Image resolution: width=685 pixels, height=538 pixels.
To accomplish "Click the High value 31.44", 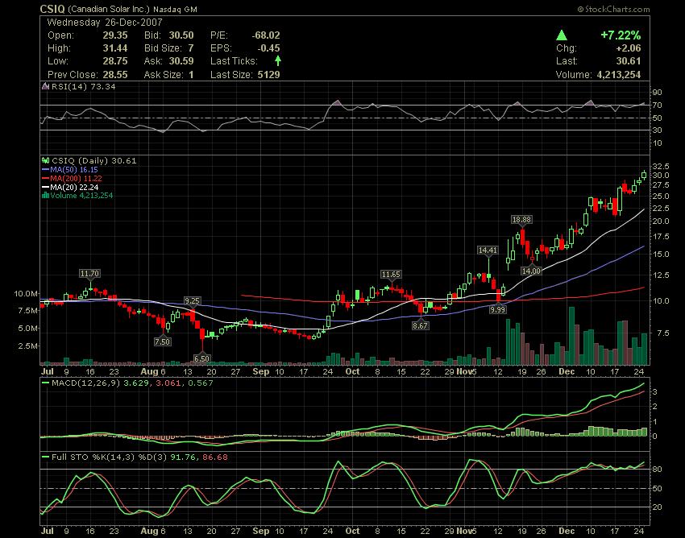I will click(x=115, y=48).
